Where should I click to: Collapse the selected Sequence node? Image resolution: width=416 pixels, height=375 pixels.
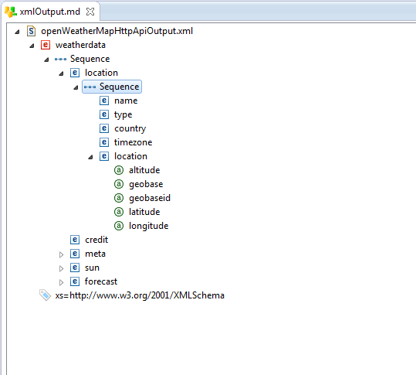coord(76,87)
